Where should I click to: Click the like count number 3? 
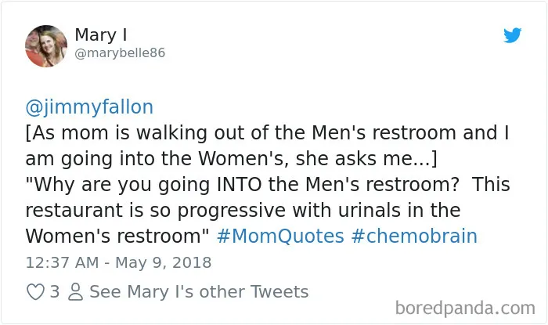coord(55,292)
